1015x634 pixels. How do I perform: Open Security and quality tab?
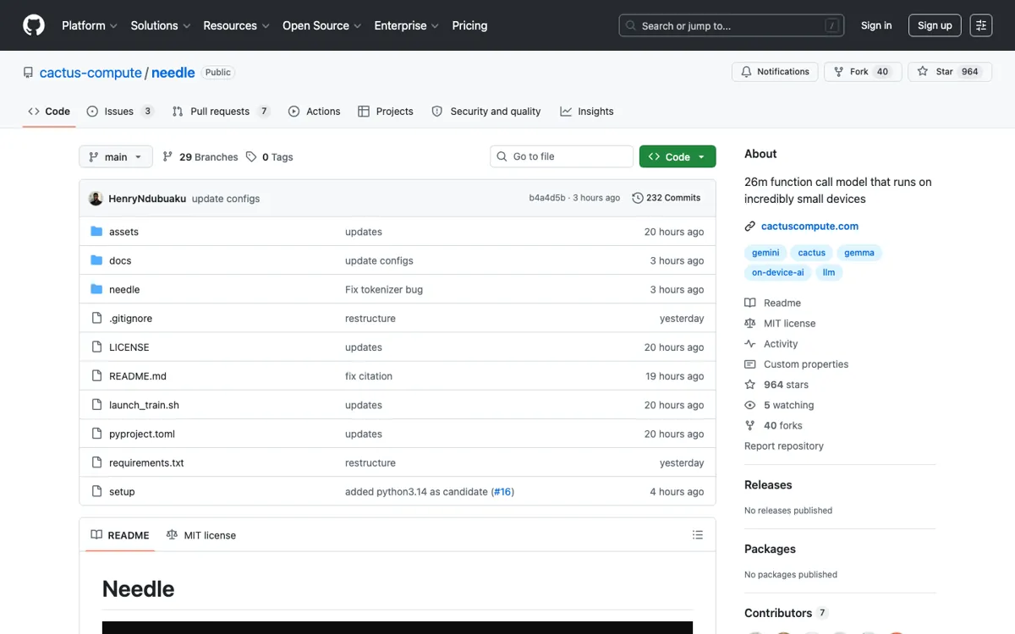point(486,111)
